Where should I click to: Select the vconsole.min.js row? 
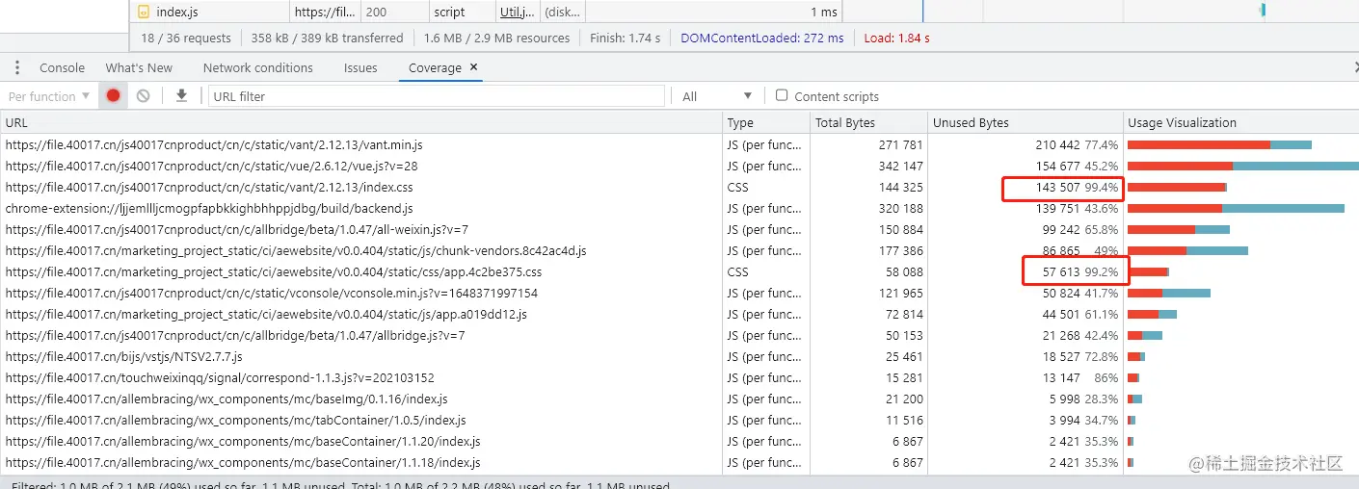(679, 293)
